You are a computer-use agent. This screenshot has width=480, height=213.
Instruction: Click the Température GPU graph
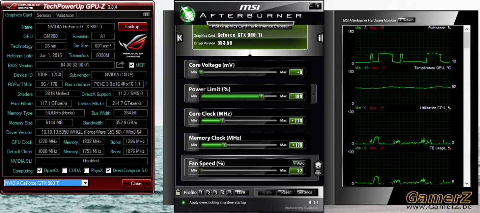[403, 87]
